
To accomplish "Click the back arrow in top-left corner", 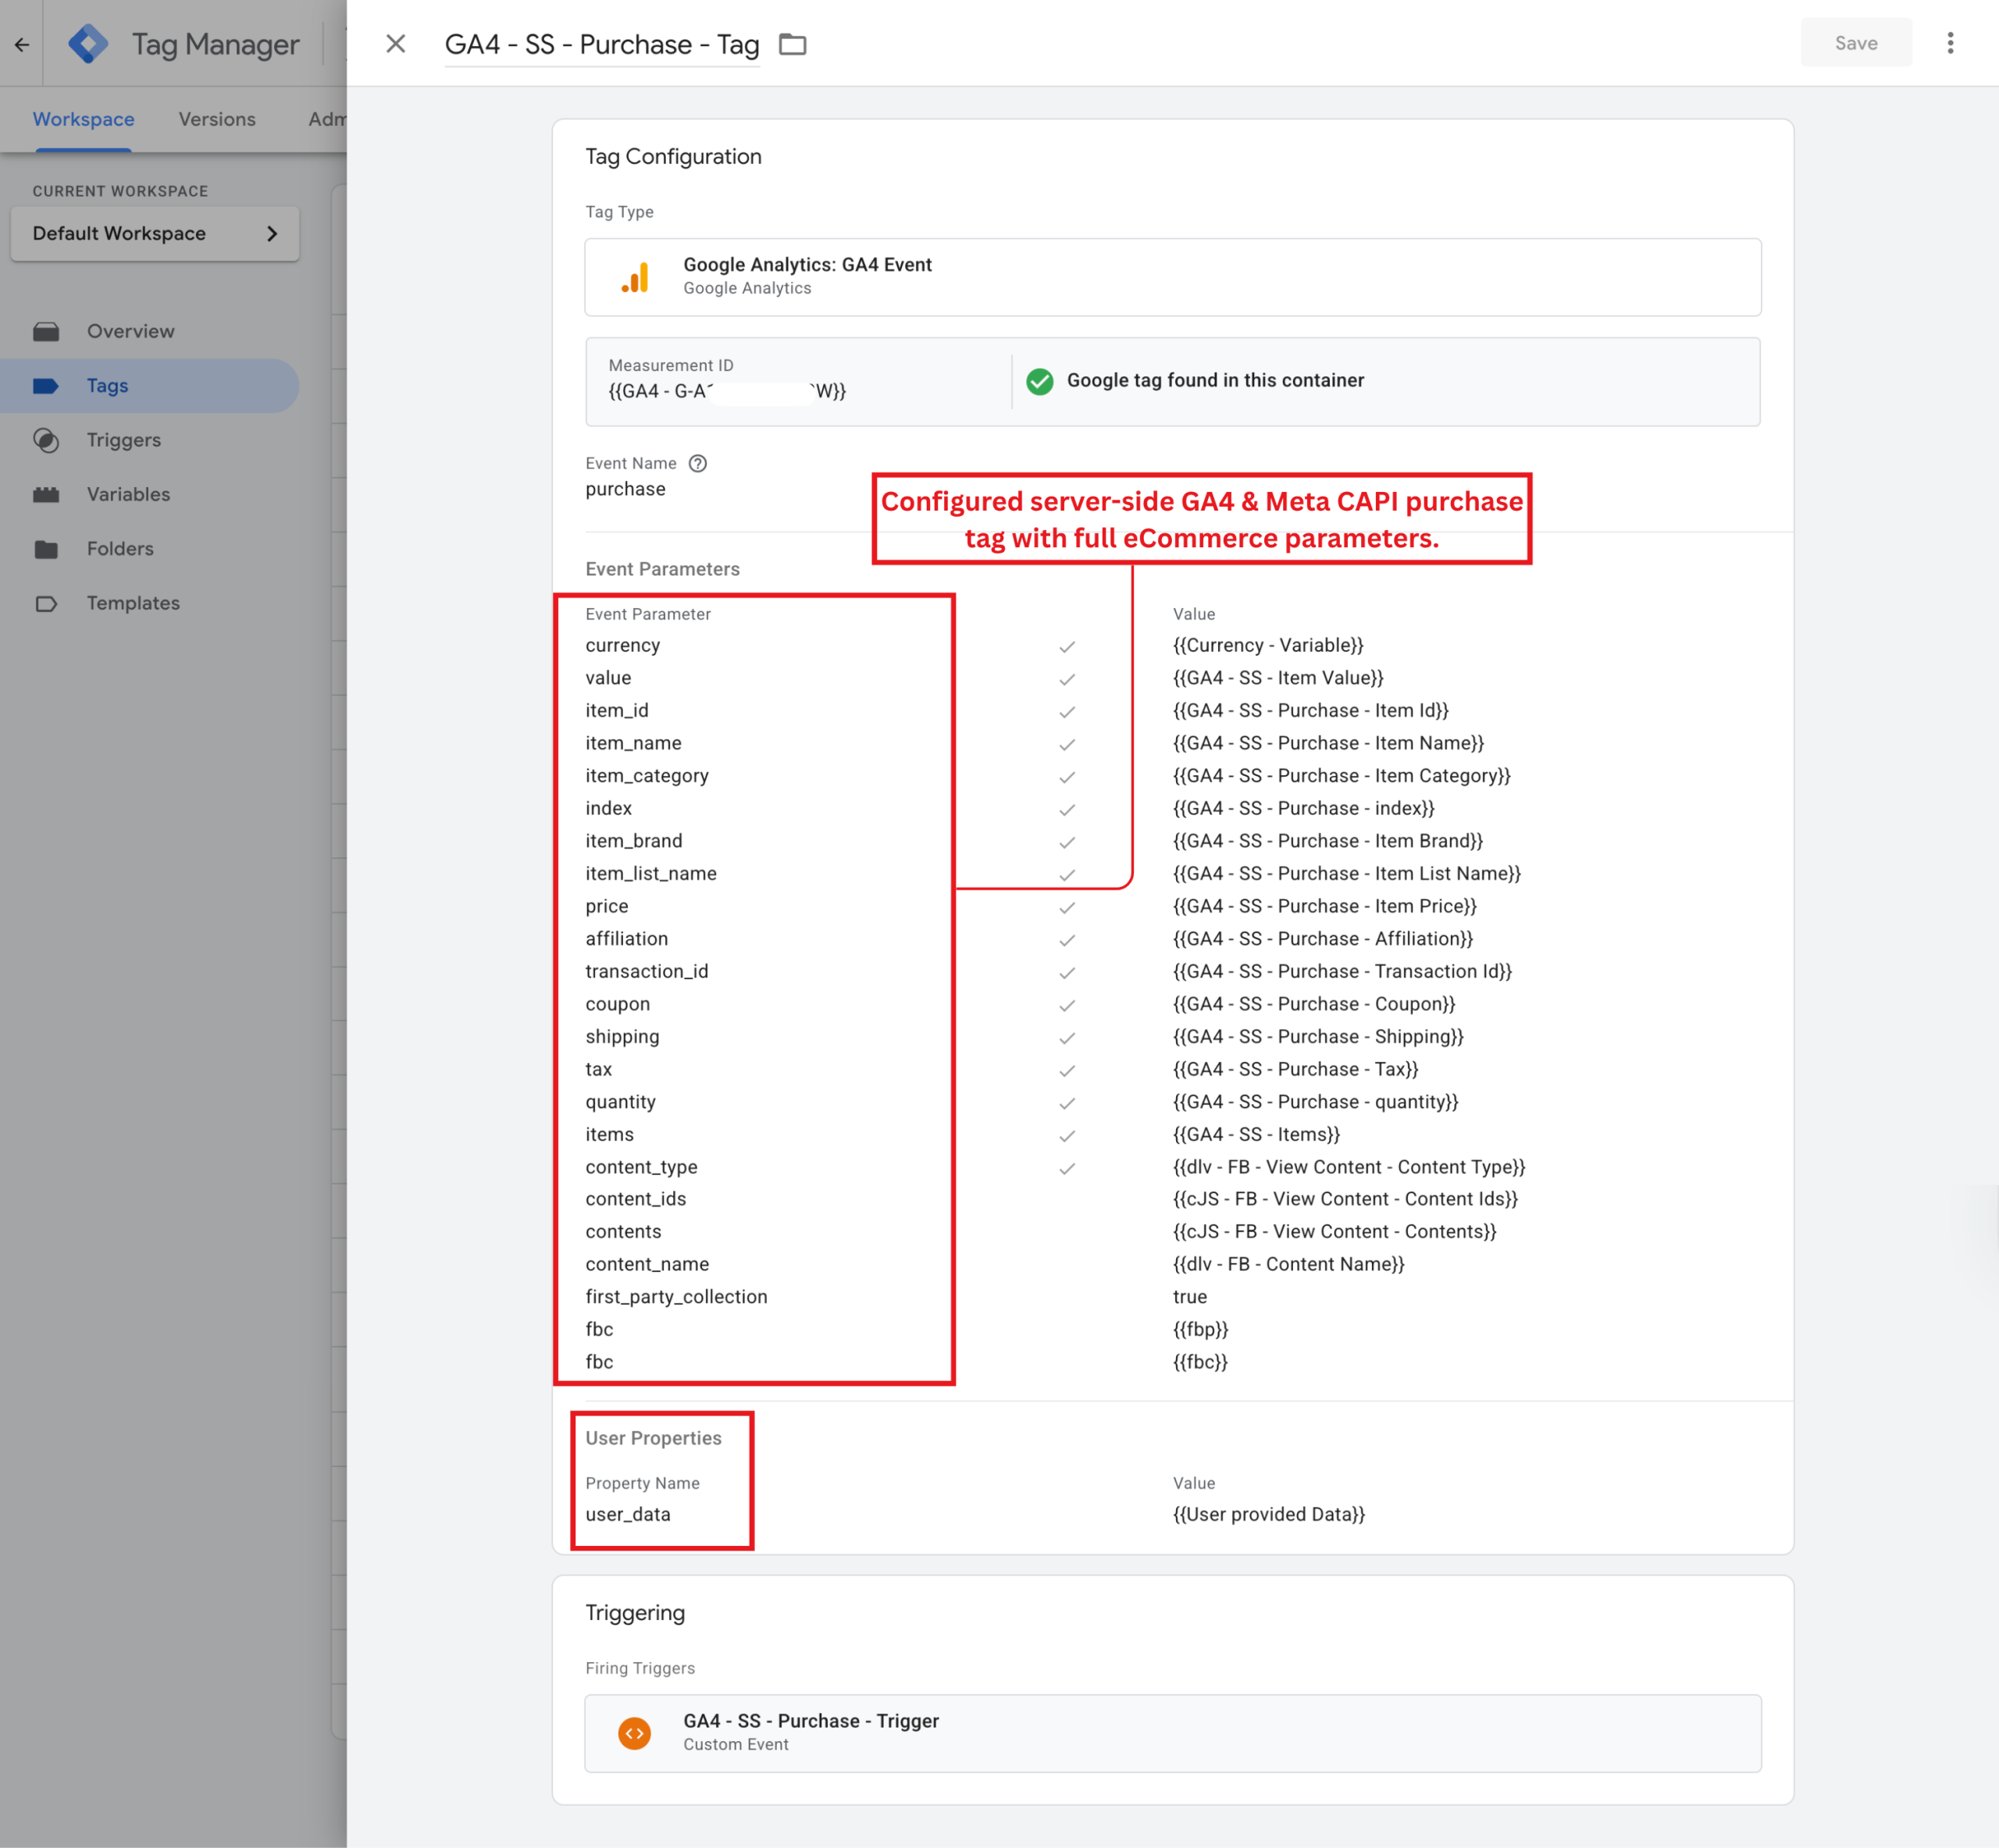I will (x=22, y=44).
